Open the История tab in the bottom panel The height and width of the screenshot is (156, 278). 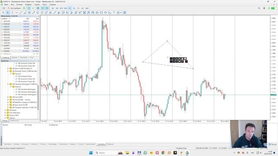point(25,144)
